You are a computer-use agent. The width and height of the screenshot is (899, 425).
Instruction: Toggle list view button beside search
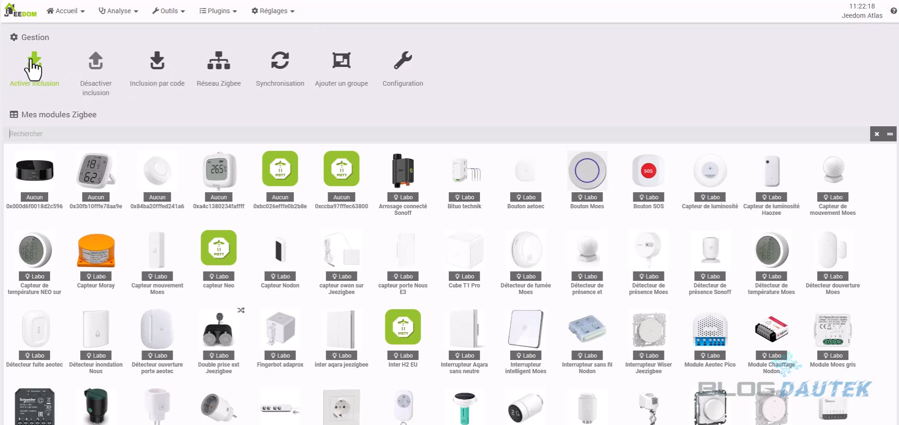point(890,134)
